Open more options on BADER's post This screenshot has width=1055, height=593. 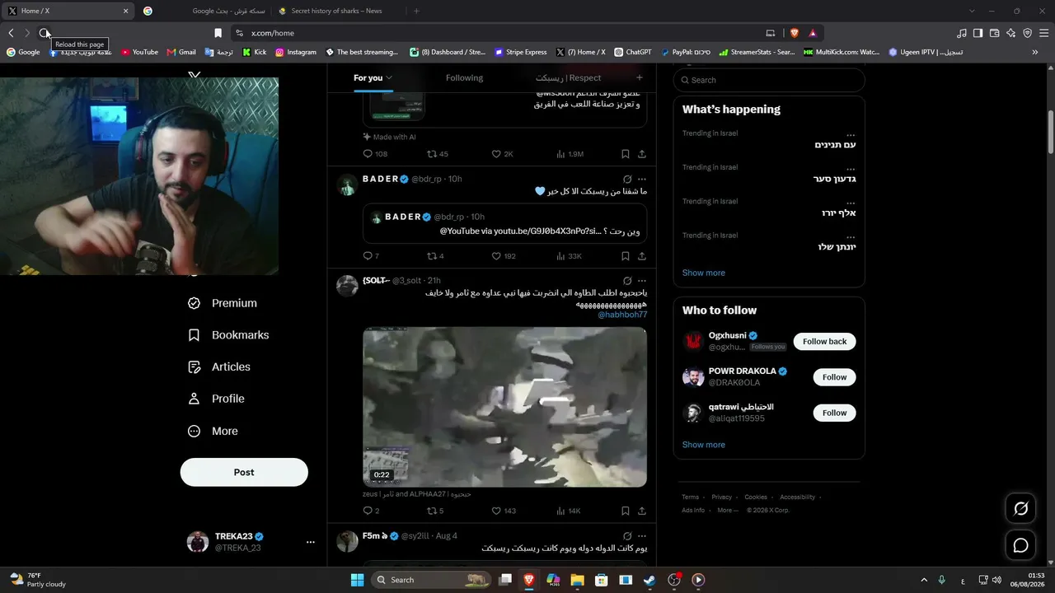click(x=642, y=179)
